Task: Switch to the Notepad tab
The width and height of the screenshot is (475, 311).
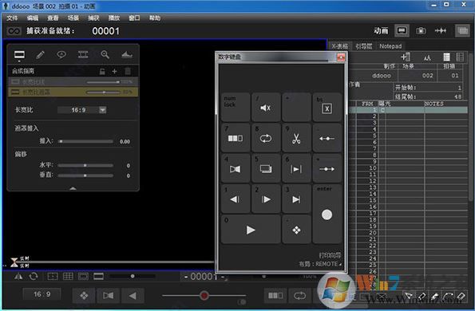Action: pos(390,46)
